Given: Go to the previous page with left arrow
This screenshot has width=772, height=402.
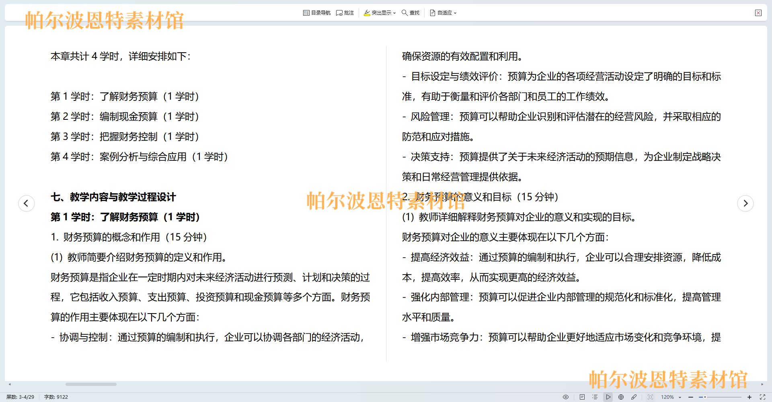Looking at the screenshot, I should coord(26,203).
